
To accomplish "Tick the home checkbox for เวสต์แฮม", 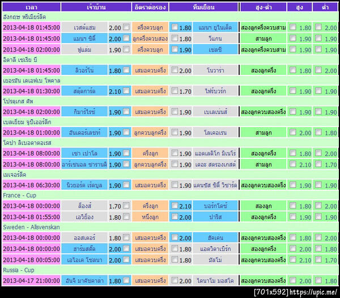I will [x=126, y=27].
